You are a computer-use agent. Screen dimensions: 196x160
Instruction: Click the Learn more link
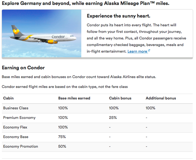coord(137,51)
